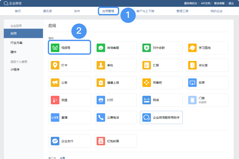Image resolution: width=239 pixels, height=159 pixels.
Task: Open the 视频号 app icon
Action: pyautogui.click(x=55, y=48)
